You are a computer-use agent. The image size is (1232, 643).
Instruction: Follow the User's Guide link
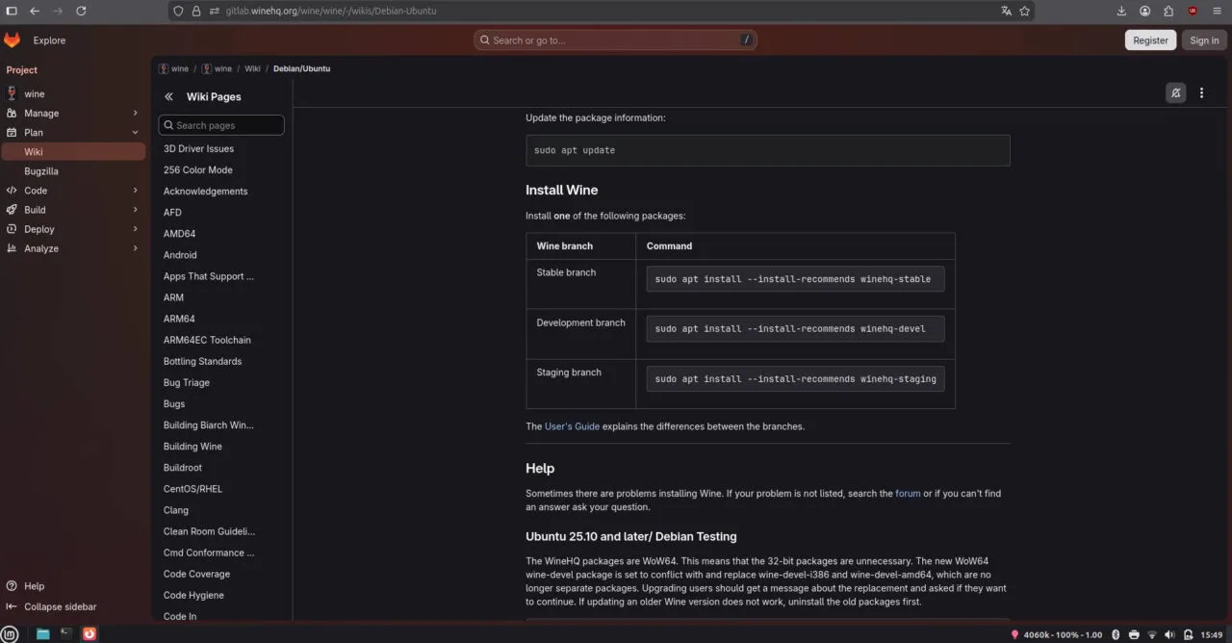(572, 425)
